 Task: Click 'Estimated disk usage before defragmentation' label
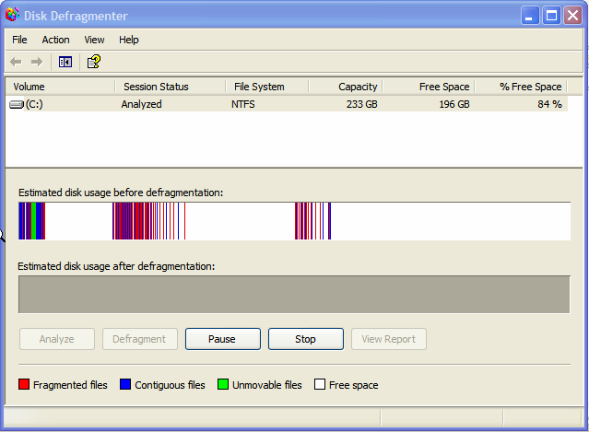[x=121, y=193]
